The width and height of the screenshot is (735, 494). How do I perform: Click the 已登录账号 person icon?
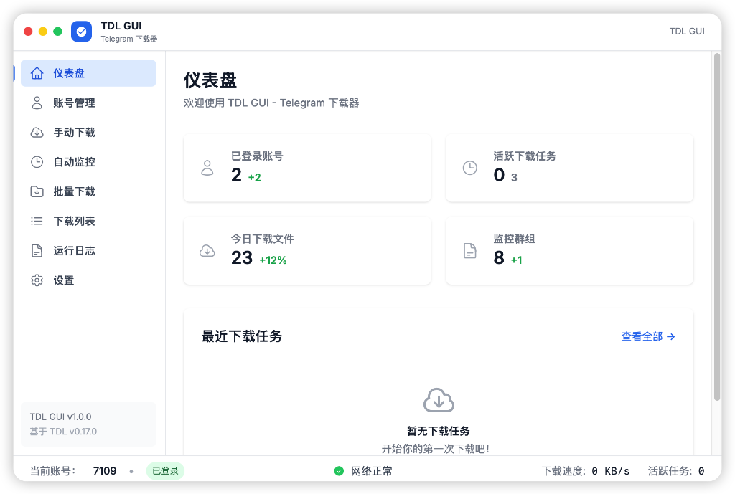[207, 168]
